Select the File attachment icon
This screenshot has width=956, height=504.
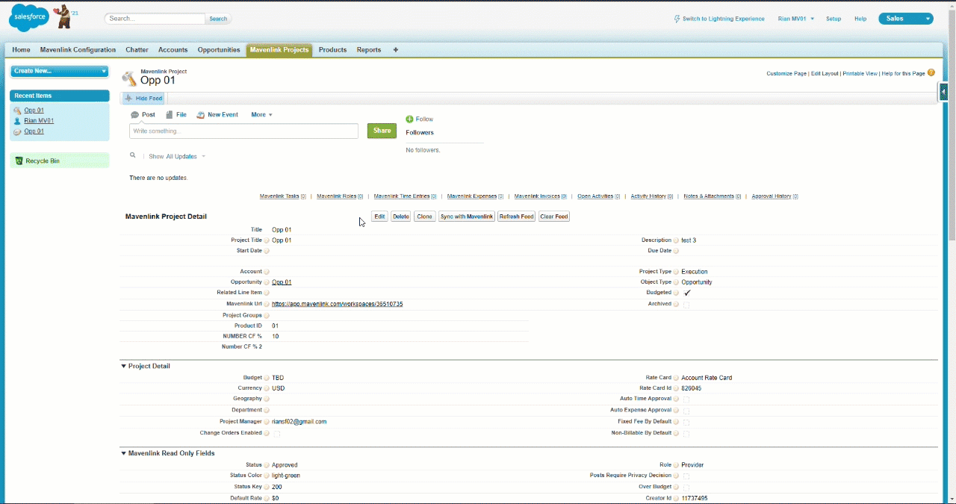(x=167, y=114)
